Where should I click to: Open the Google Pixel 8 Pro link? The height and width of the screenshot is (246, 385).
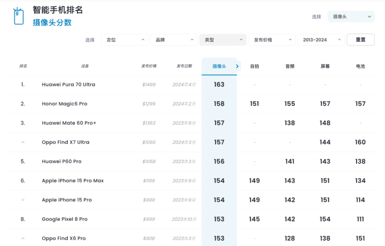click(x=65, y=219)
